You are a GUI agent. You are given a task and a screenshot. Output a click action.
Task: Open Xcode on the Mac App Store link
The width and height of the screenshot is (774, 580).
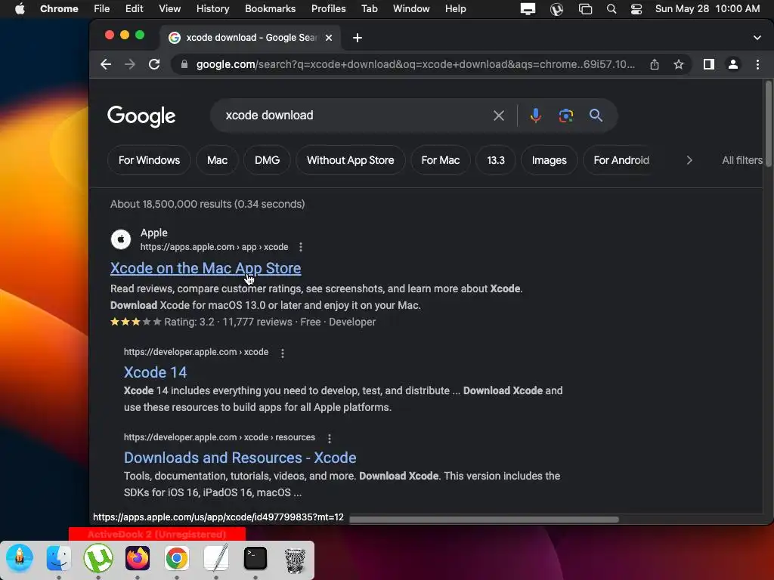coord(206,268)
